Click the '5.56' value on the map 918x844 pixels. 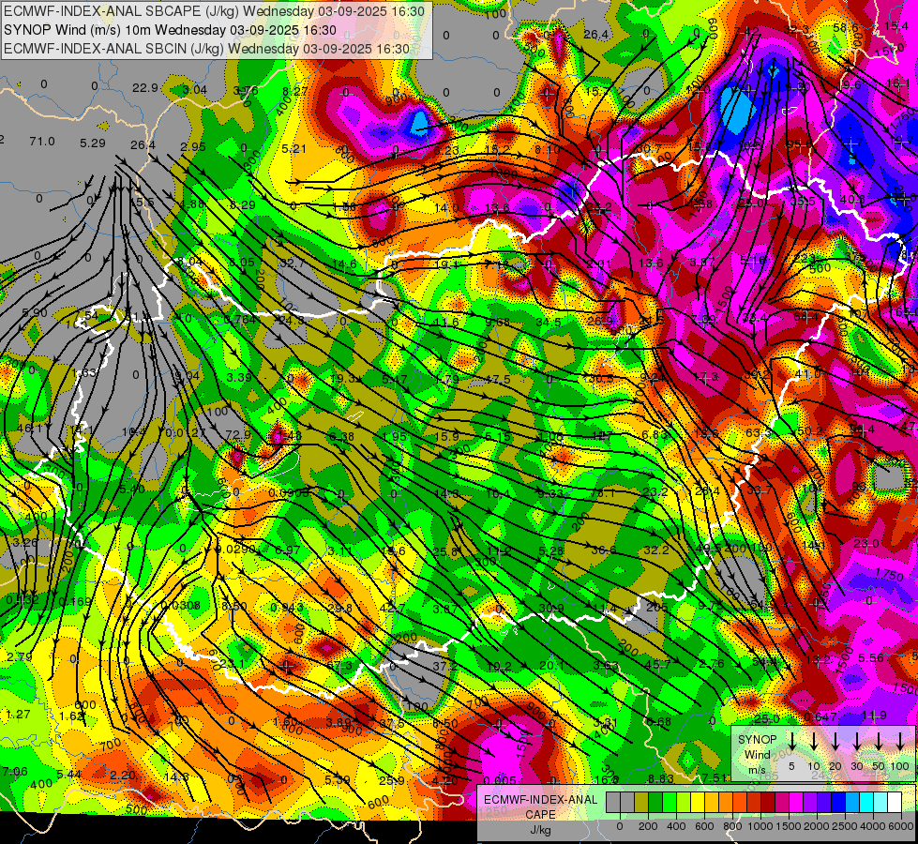point(870,657)
